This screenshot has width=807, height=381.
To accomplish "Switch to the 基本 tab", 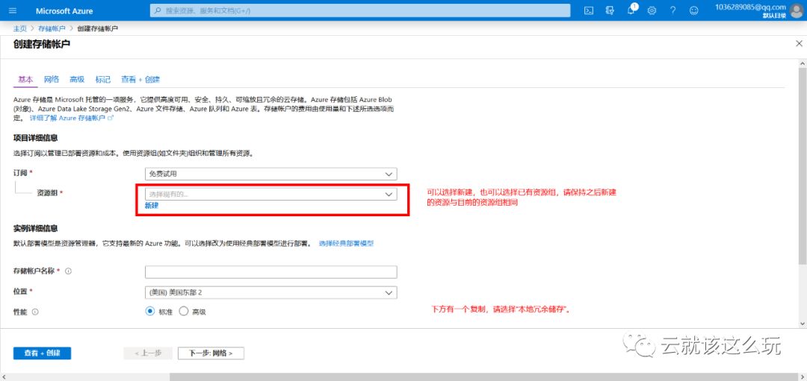I will pos(25,80).
